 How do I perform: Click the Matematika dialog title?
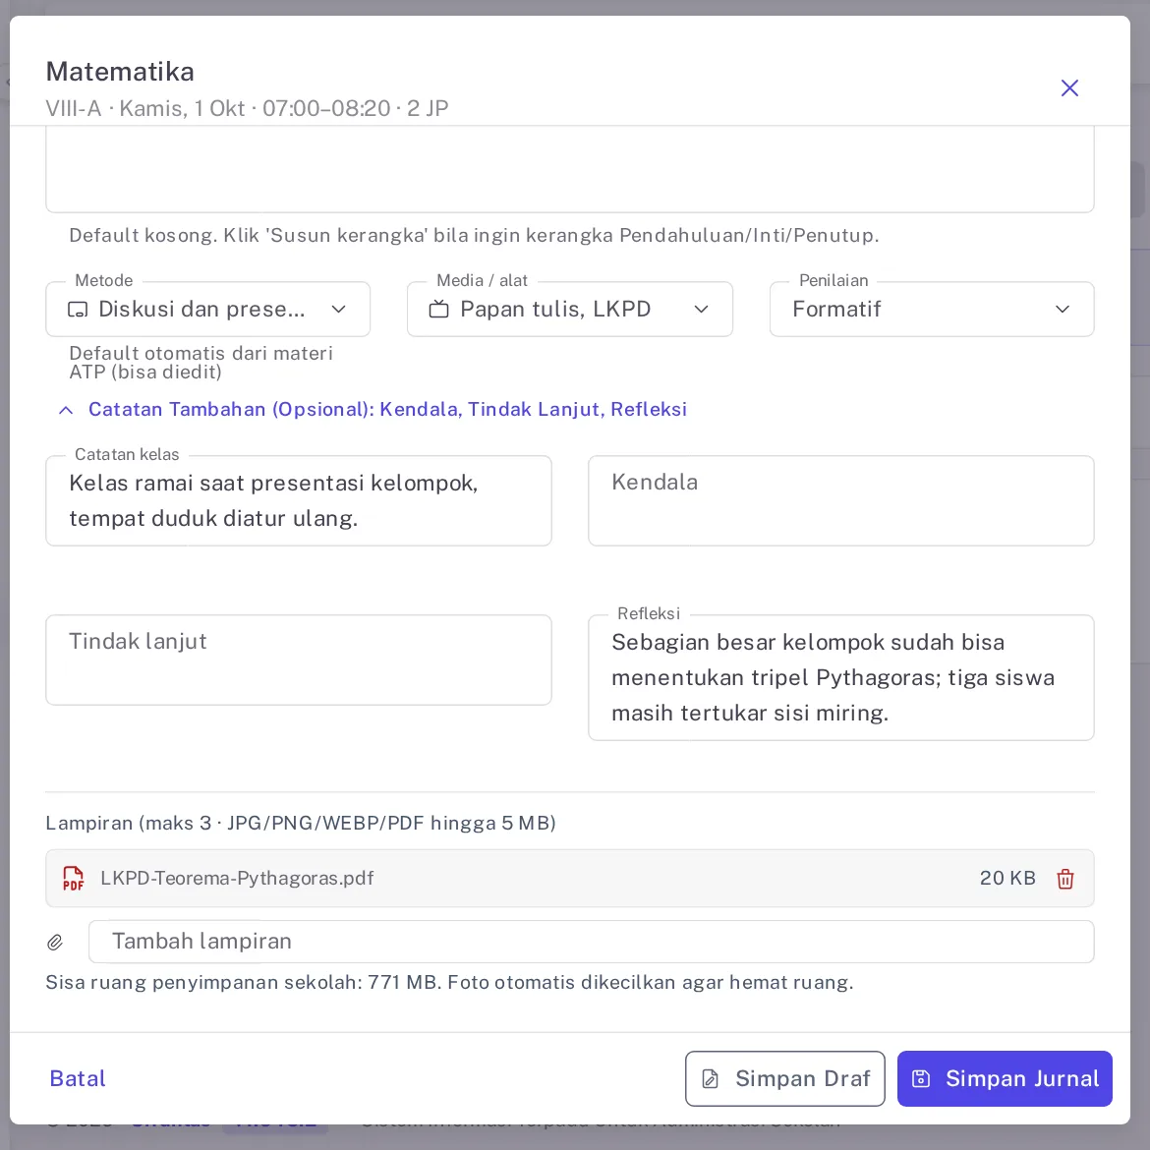(x=120, y=72)
